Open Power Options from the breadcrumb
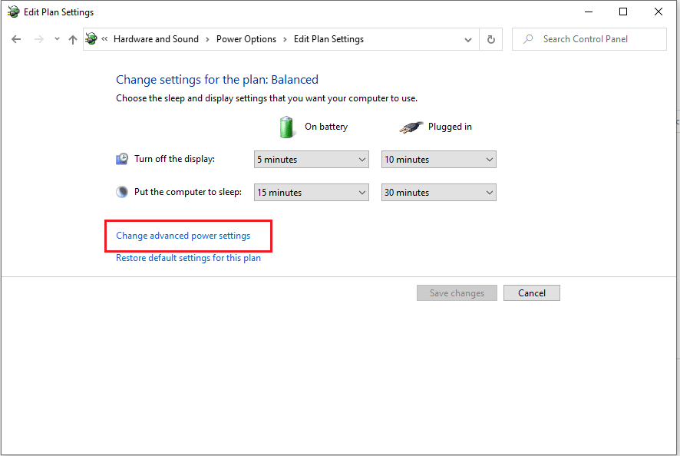Image resolution: width=680 pixels, height=456 pixels. 246,38
